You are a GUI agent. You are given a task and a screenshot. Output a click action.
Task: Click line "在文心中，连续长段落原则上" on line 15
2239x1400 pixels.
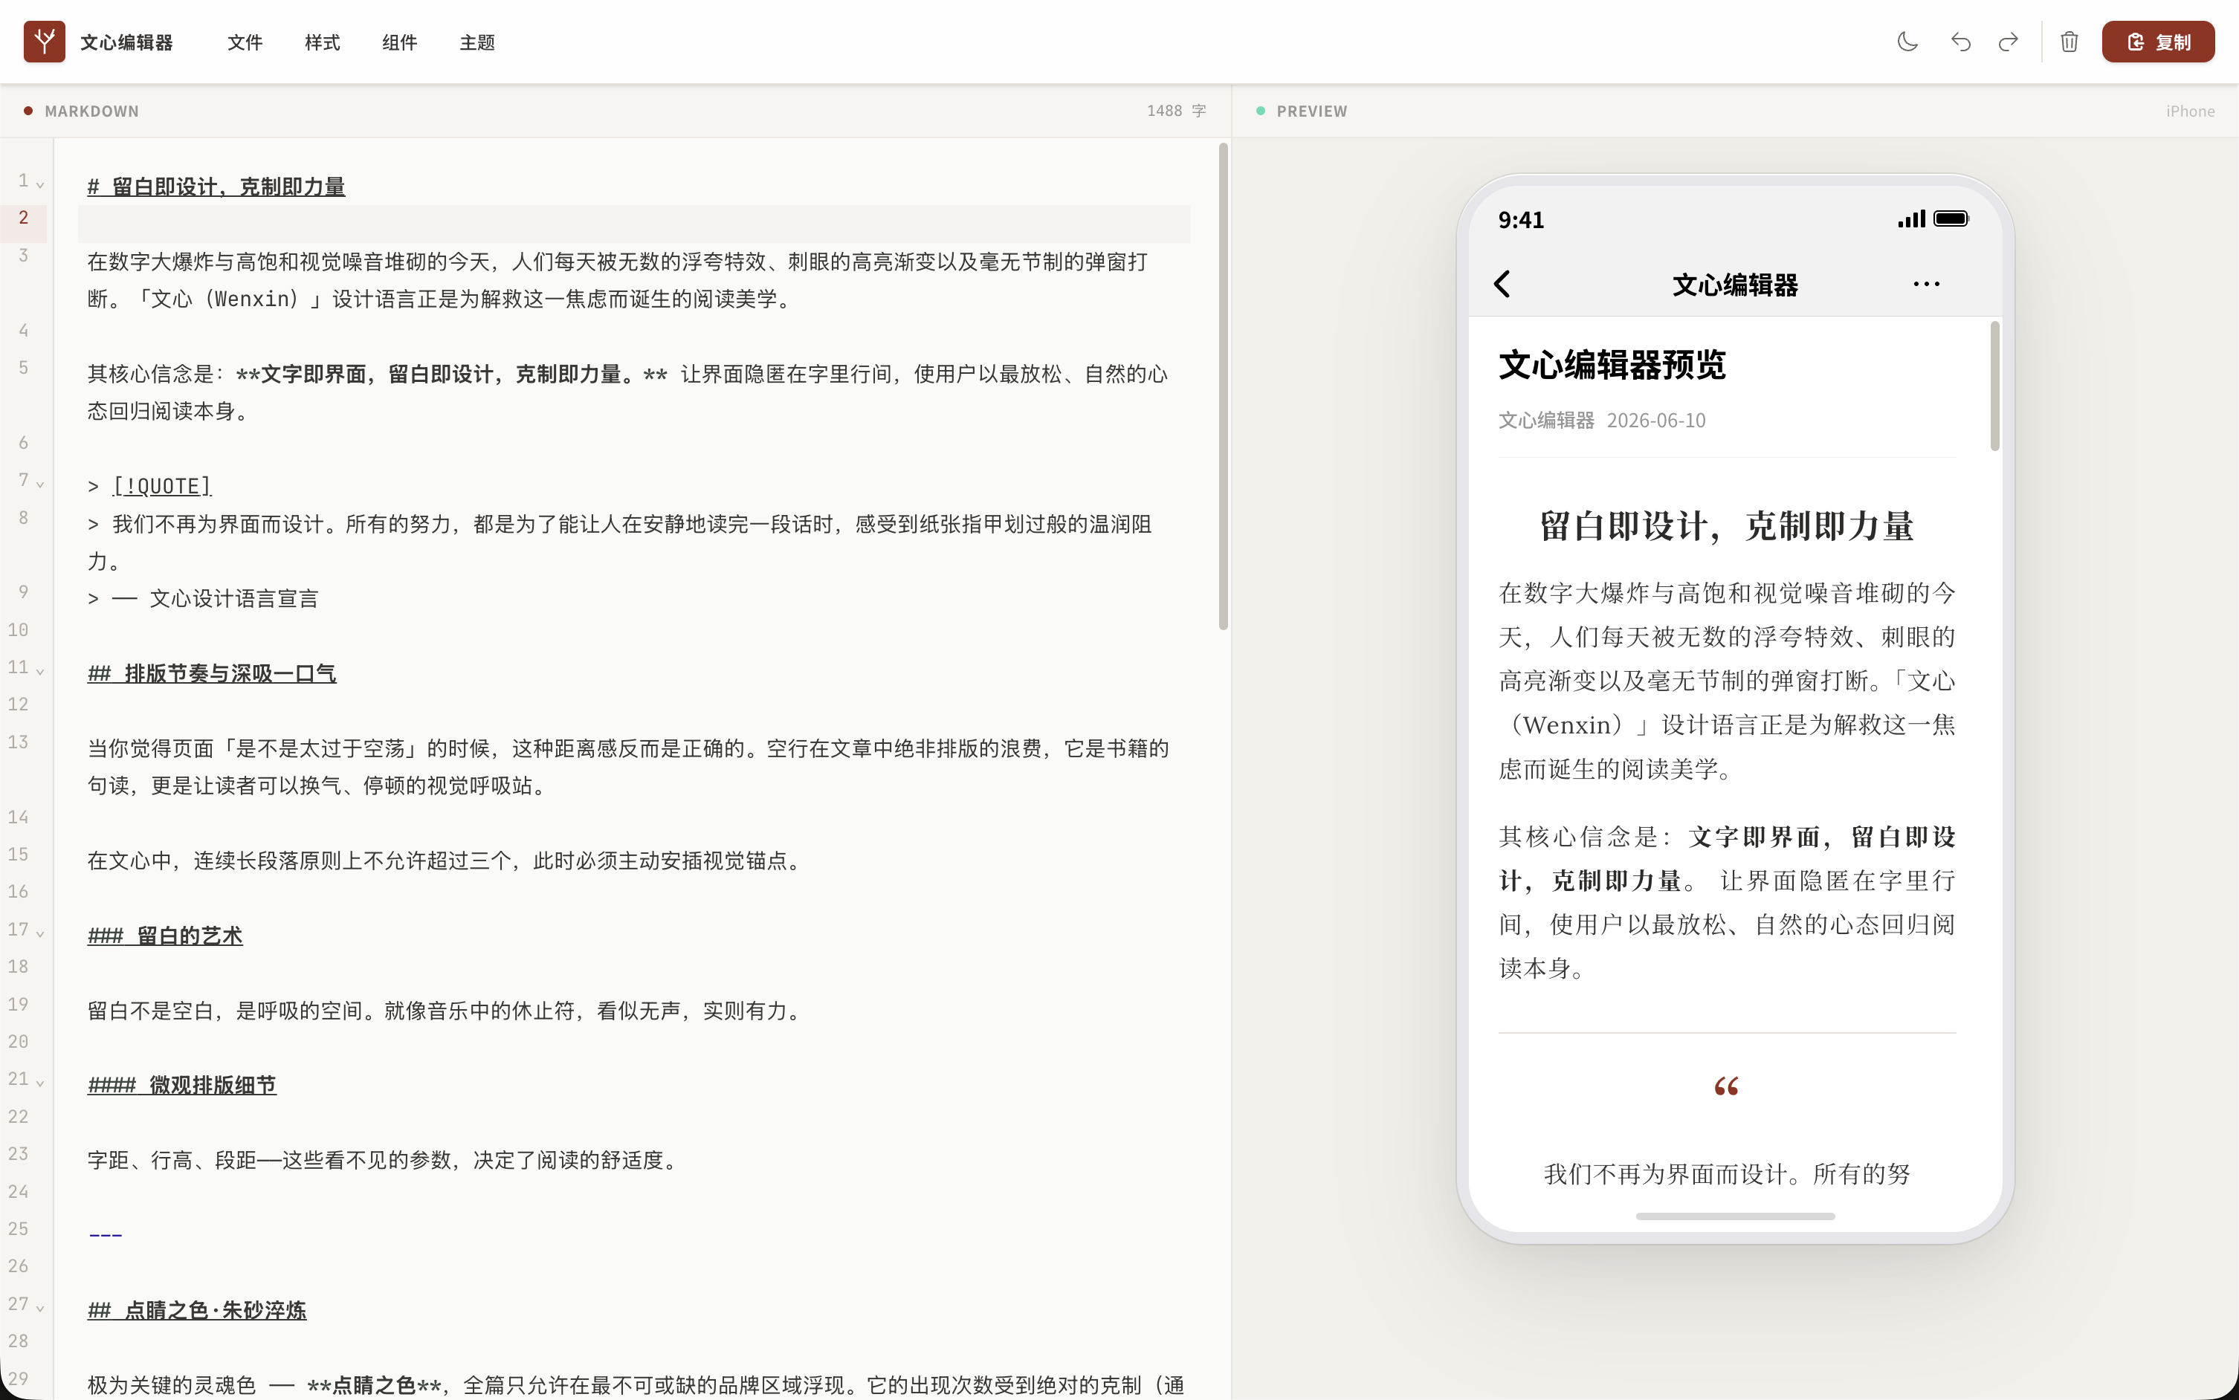446,861
